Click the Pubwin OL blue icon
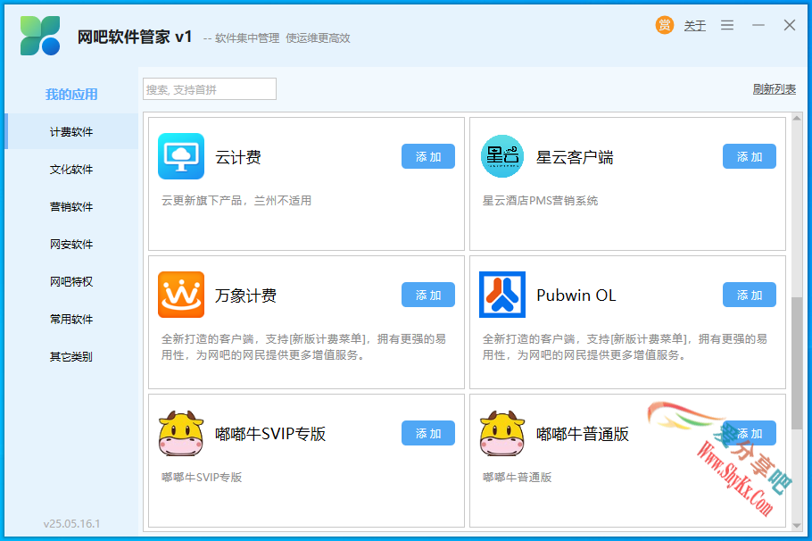The image size is (812, 541). click(x=501, y=295)
